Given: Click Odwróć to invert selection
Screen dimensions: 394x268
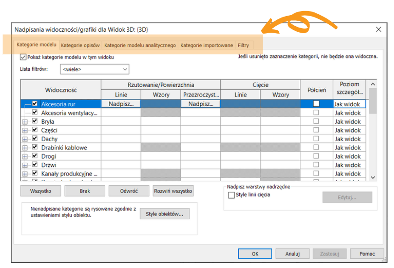Looking at the screenshot, I should click(x=129, y=191).
